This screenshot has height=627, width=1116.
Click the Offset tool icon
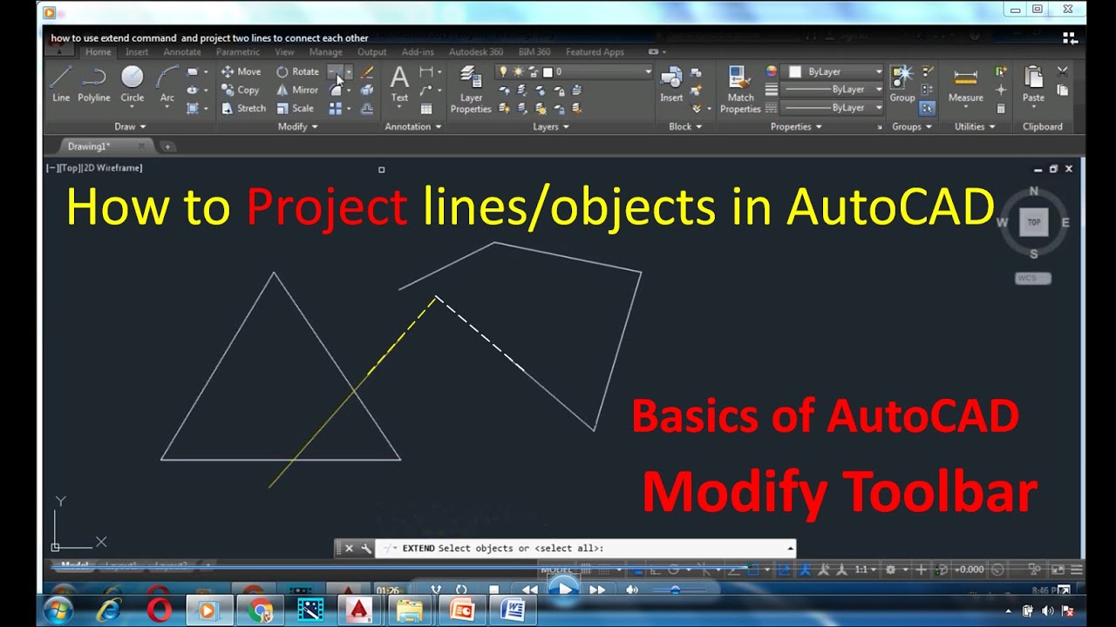pos(367,108)
